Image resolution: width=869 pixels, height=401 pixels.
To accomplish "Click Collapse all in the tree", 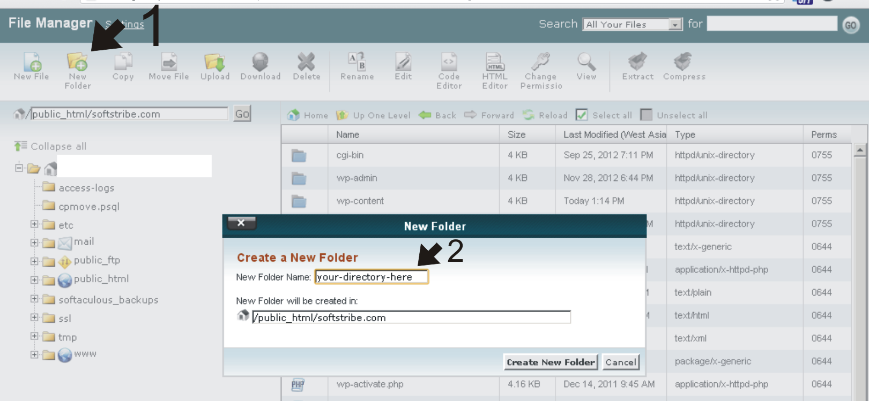I will coord(50,146).
